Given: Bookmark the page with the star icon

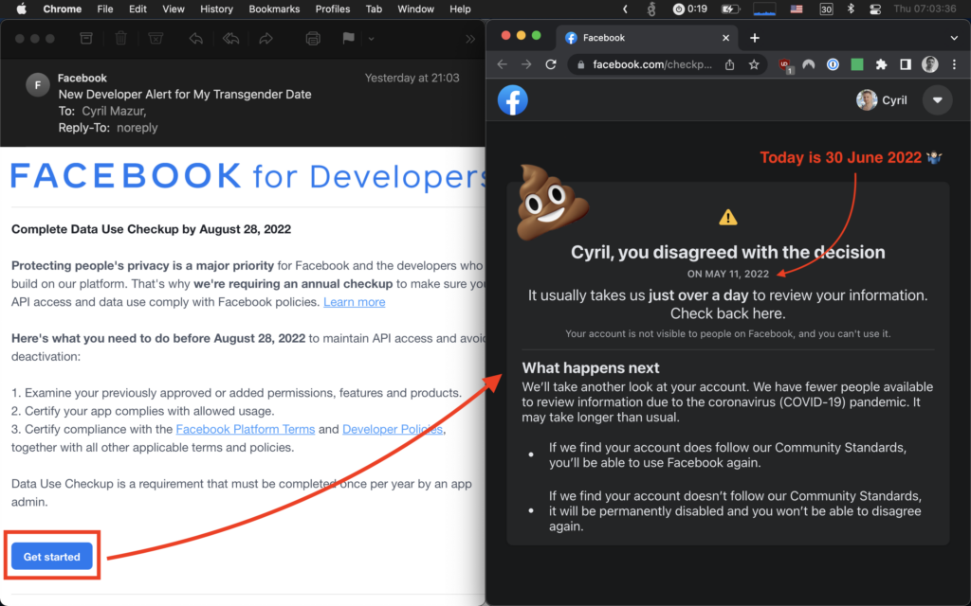Looking at the screenshot, I should coord(754,64).
